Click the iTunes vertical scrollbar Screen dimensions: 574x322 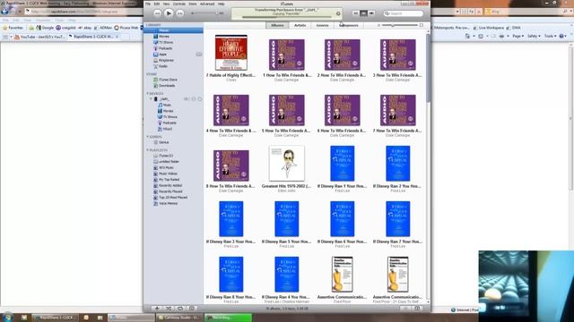[428, 68]
